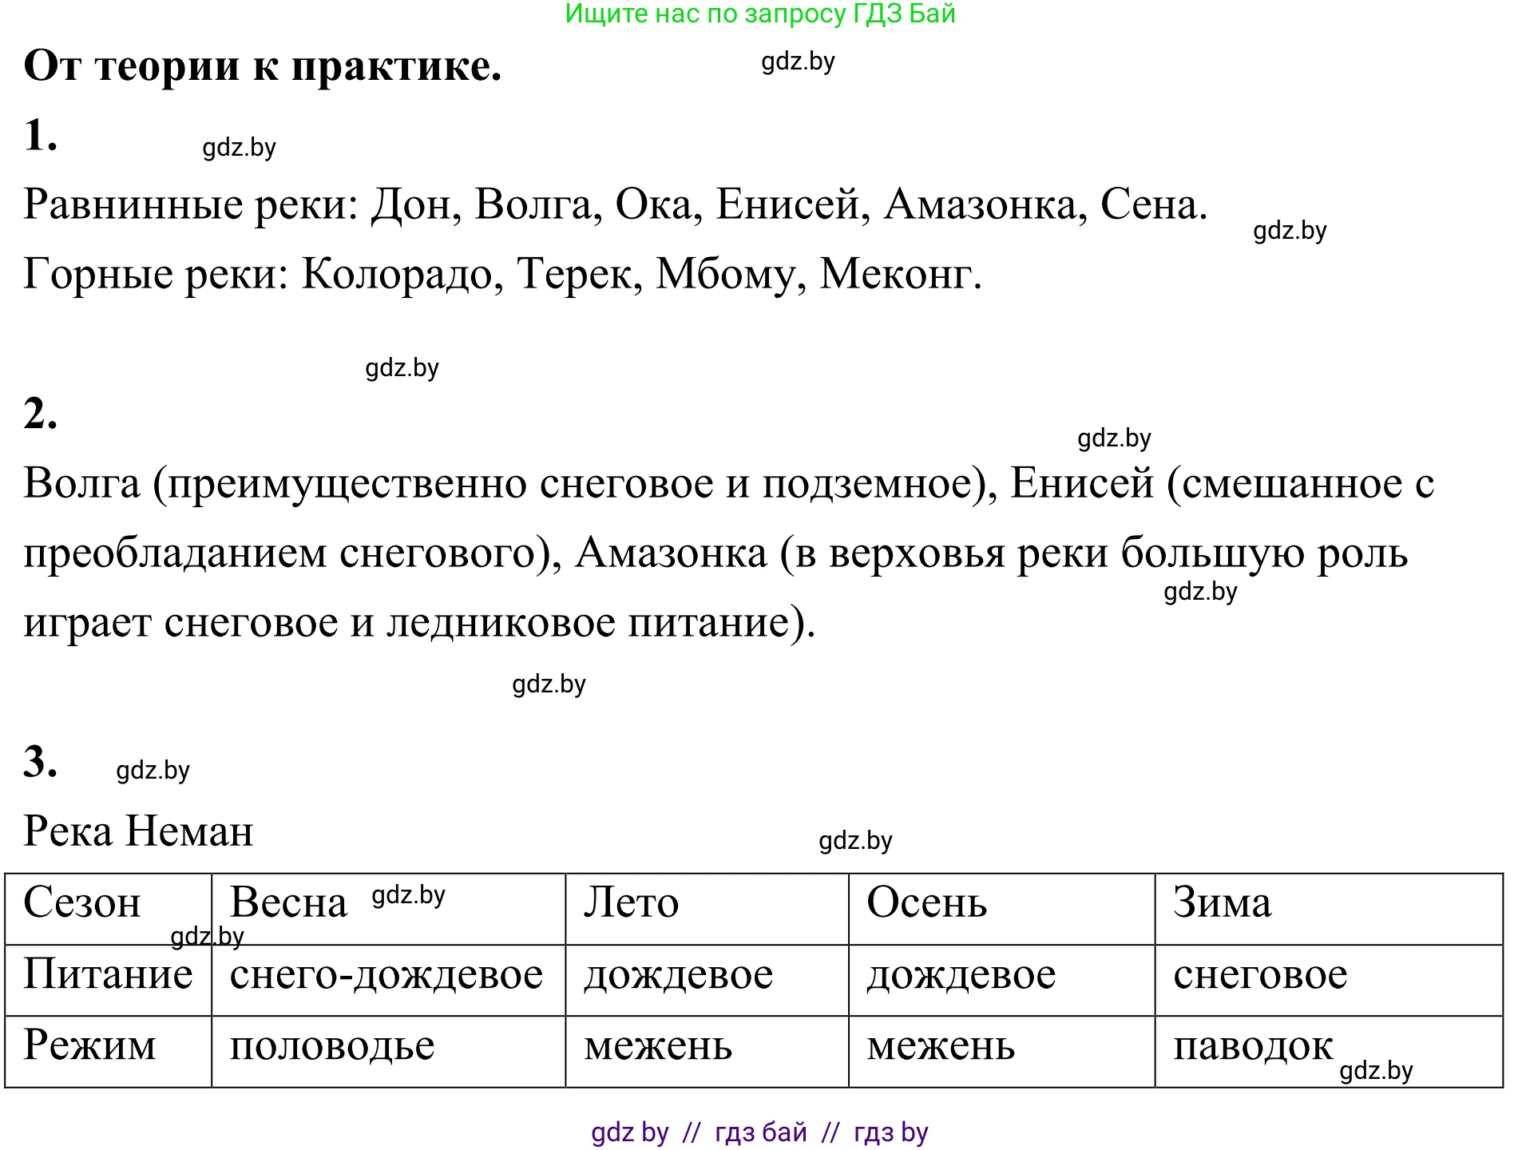Select the line listing 'Горные реки'
This screenshot has height=1150, width=1522.
[503, 276]
